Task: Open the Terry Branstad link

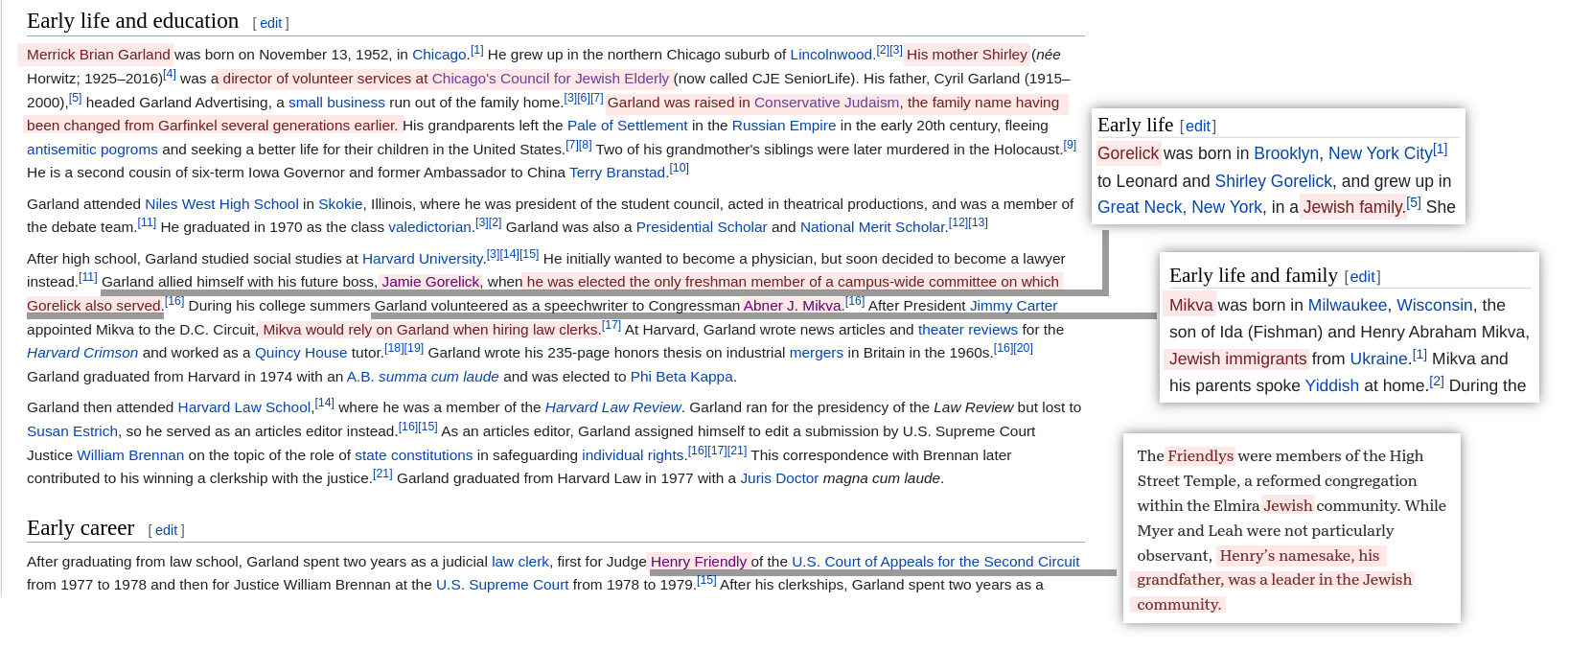Action: click(617, 173)
